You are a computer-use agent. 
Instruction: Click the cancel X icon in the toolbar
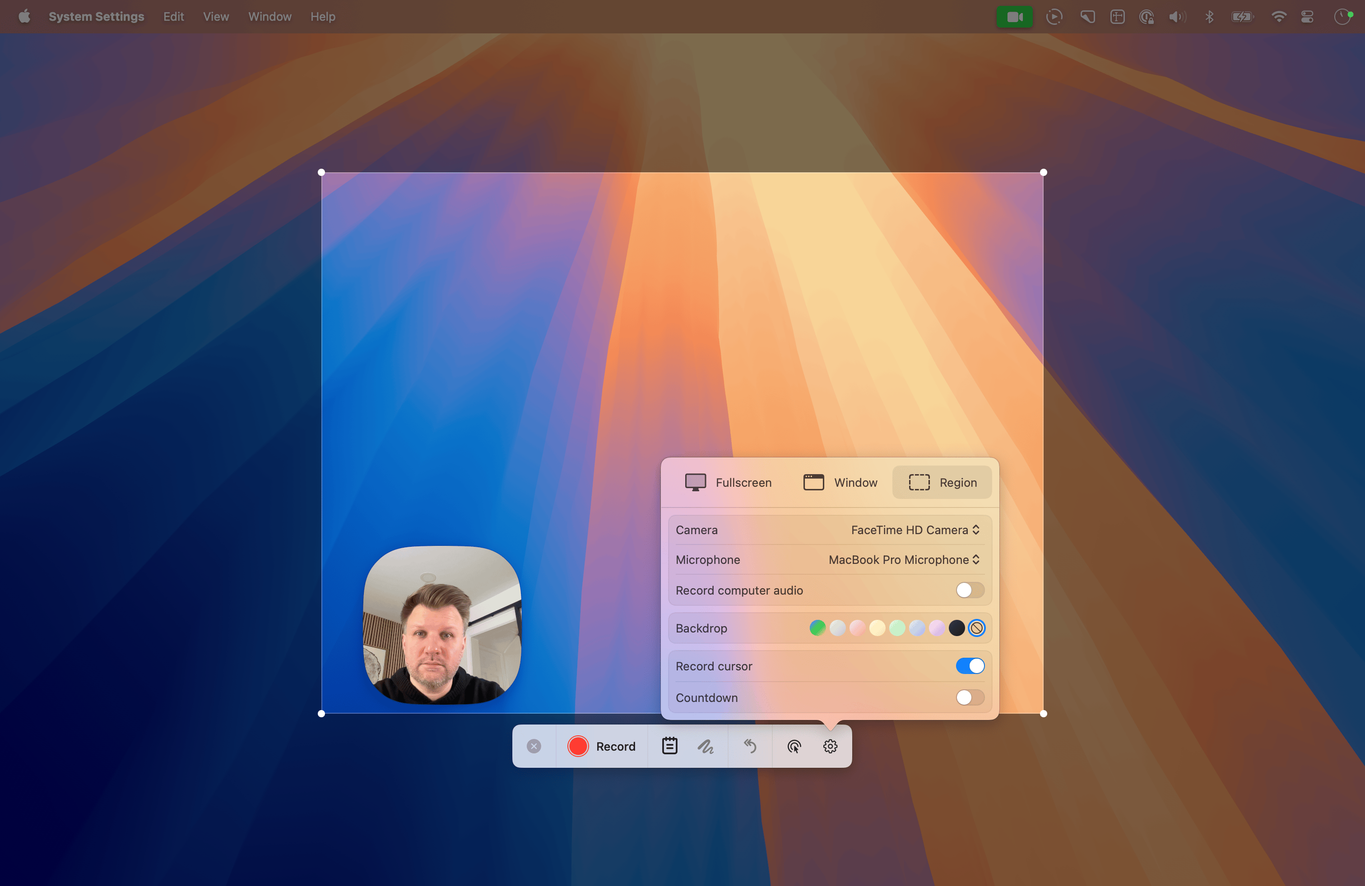pyautogui.click(x=534, y=746)
